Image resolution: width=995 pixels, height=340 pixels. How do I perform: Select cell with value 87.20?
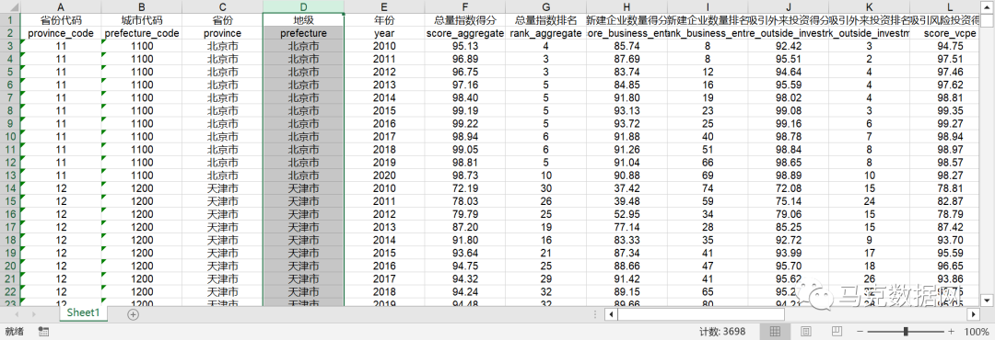pyautogui.click(x=465, y=227)
